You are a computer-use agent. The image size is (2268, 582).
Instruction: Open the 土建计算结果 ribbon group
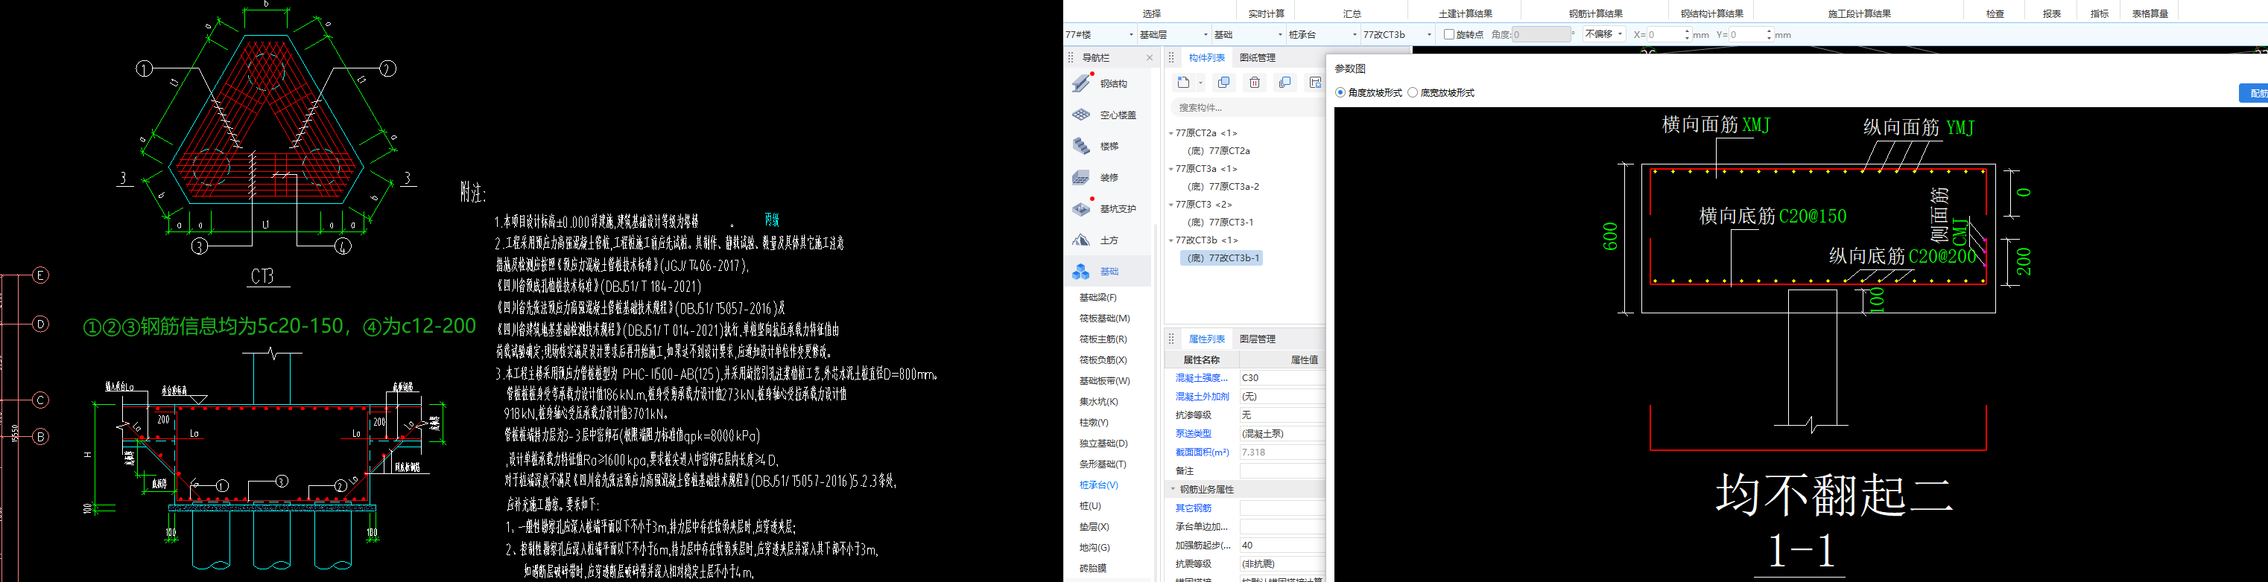pyautogui.click(x=1465, y=14)
